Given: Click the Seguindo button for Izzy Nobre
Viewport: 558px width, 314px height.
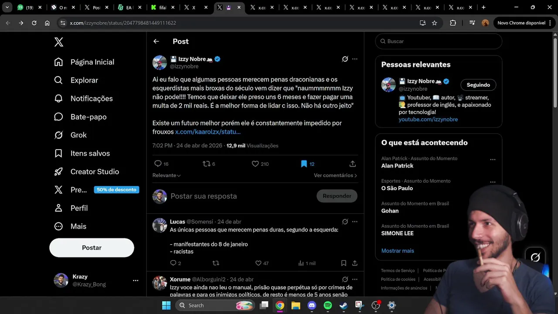Looking at the screenshot, I should point(478,85).
